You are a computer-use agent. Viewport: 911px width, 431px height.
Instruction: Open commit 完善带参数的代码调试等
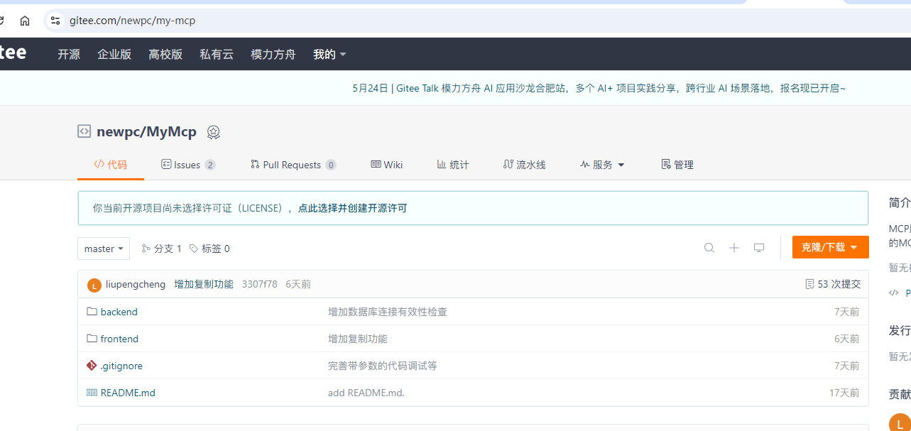[x=383, y=366]
